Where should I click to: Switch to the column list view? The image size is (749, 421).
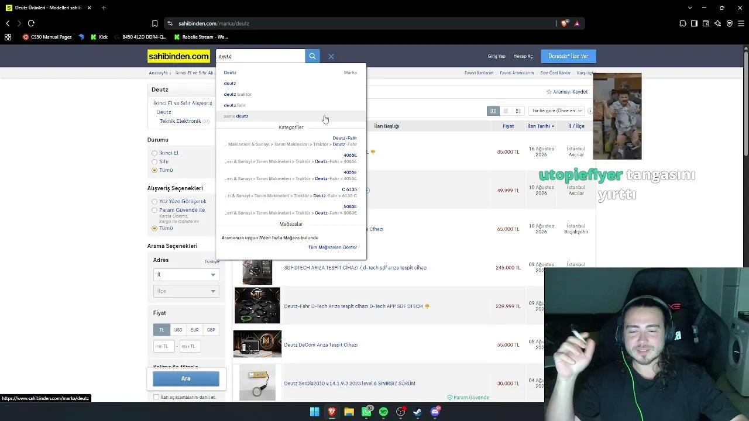(x=493, y=111)
